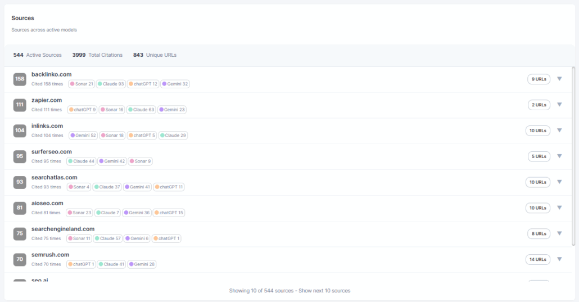This screenshot has height=302, width=579.
Task: Expand the surferseo.com row arrow
Action: coord(559,156)
